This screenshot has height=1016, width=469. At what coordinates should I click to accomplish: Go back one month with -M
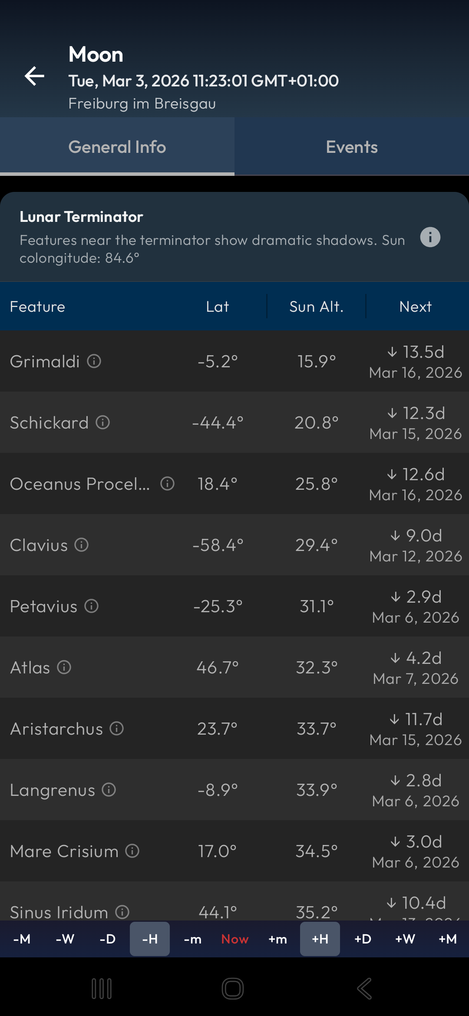point(22,939)
